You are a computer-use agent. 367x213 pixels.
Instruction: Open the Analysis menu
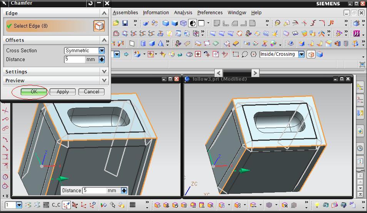(x=183, y=13)
